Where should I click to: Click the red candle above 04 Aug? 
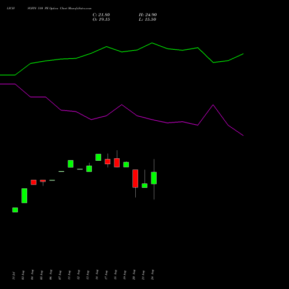[x=34, y=182]
